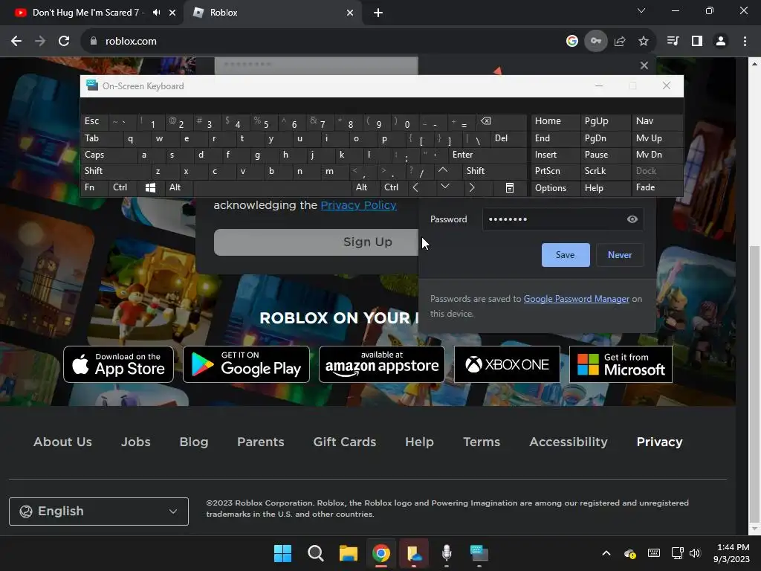Open On-Screen Keyboard Options
The height and width of the screenshot is (571, 761).
(x=555, y=188)
